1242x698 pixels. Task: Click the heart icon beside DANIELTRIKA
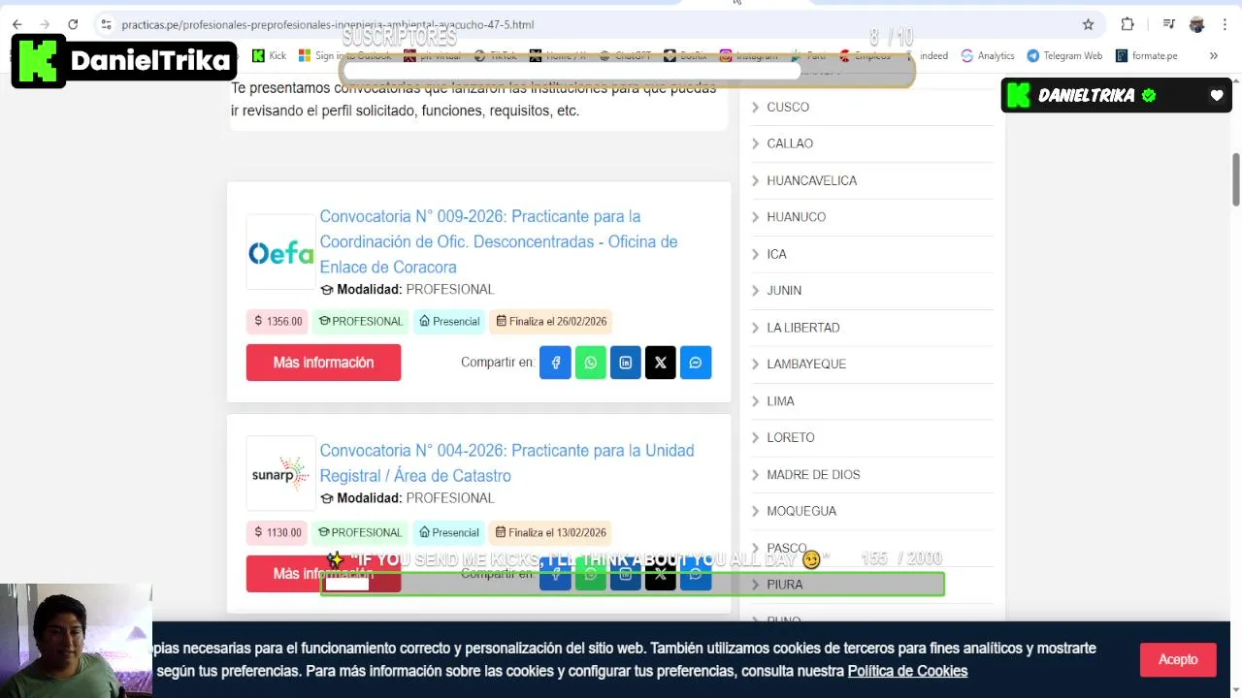(x=1217, y=95)
